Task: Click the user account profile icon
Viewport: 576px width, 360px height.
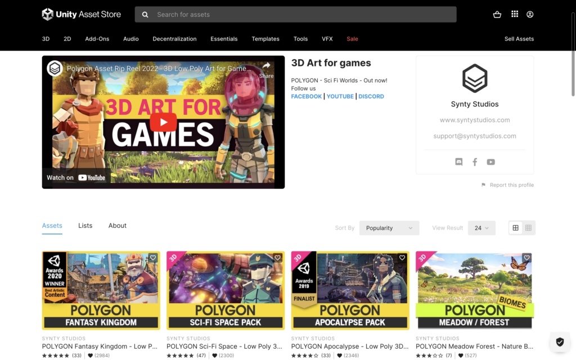Action: click(x=530, y=15)
